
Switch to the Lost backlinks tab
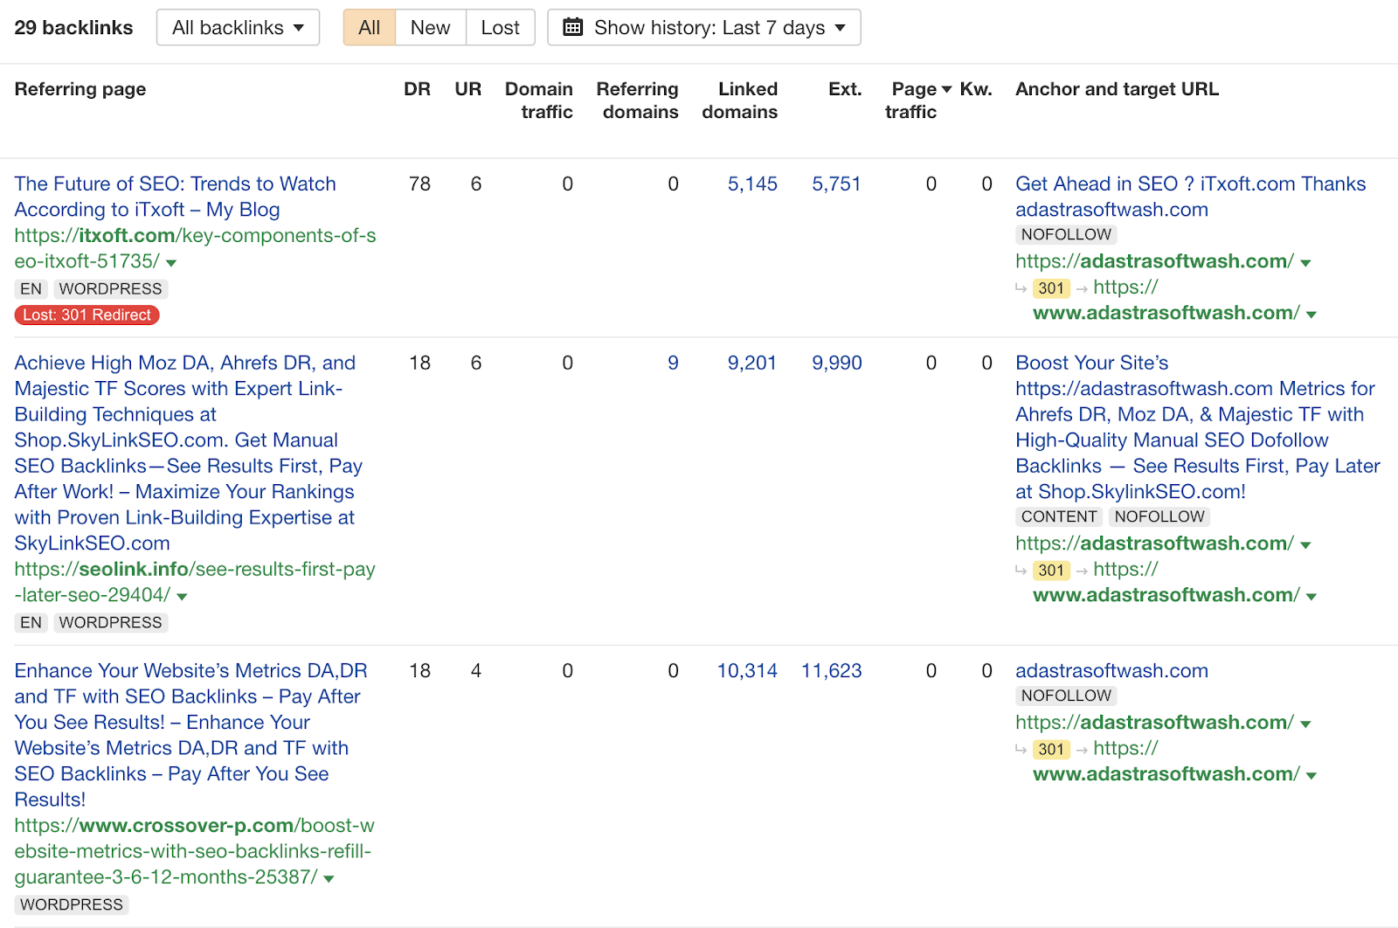coord(501,27)
